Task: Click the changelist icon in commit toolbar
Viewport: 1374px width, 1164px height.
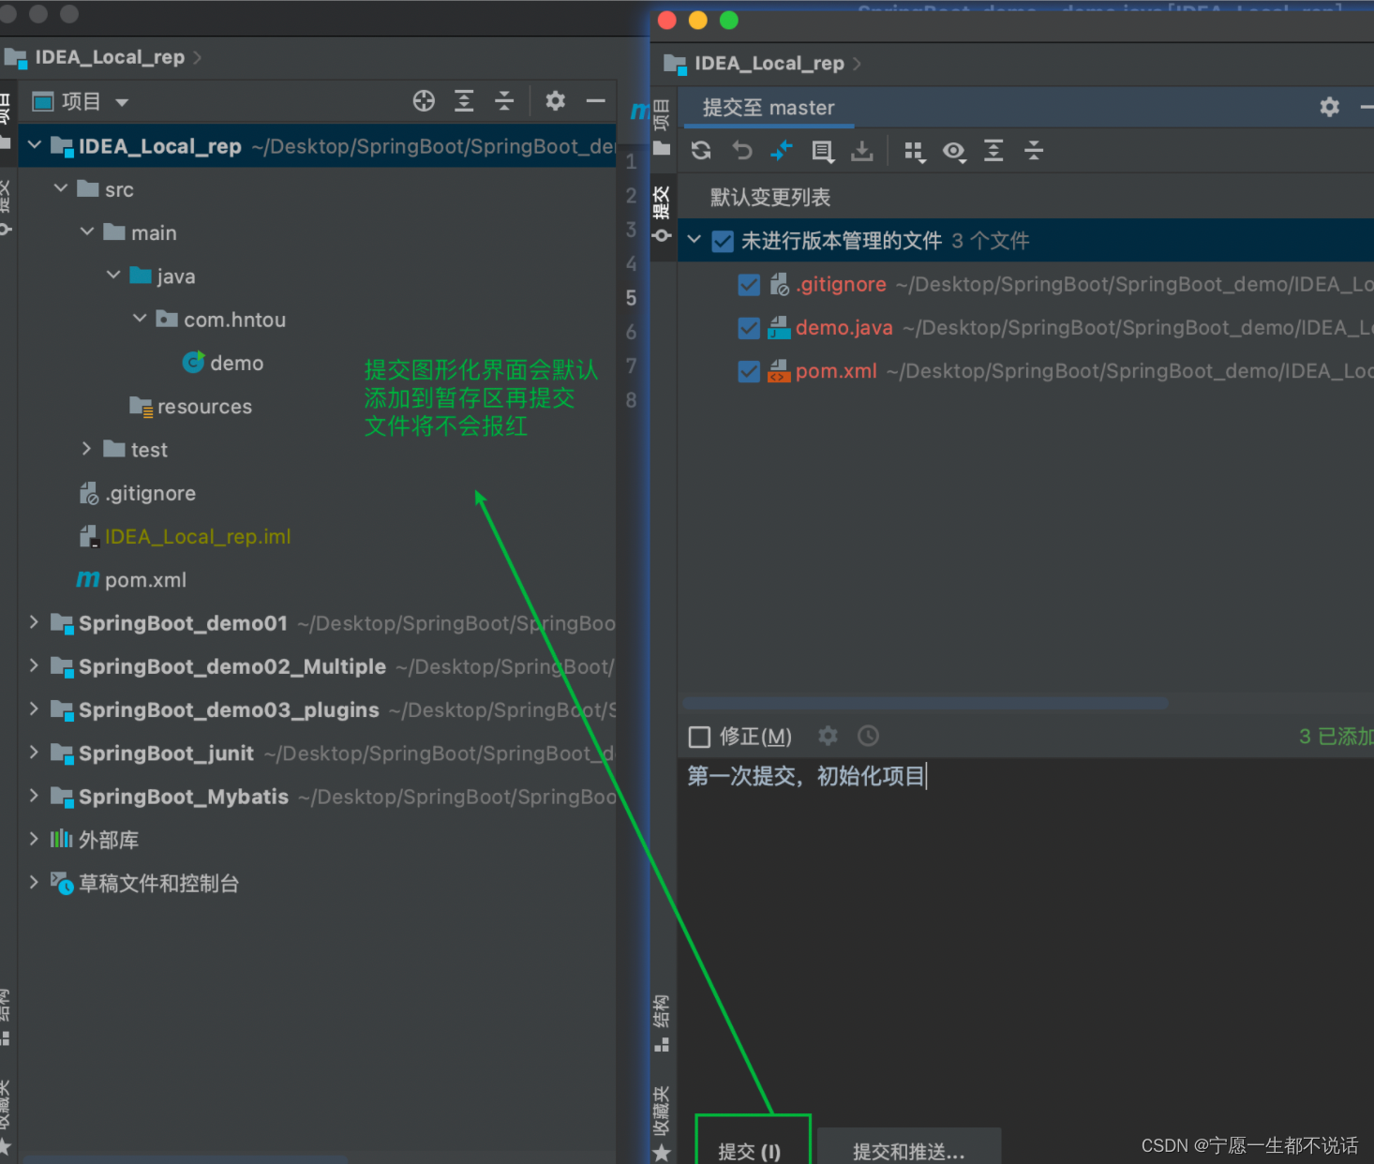Action: click(x=822, y=151)
